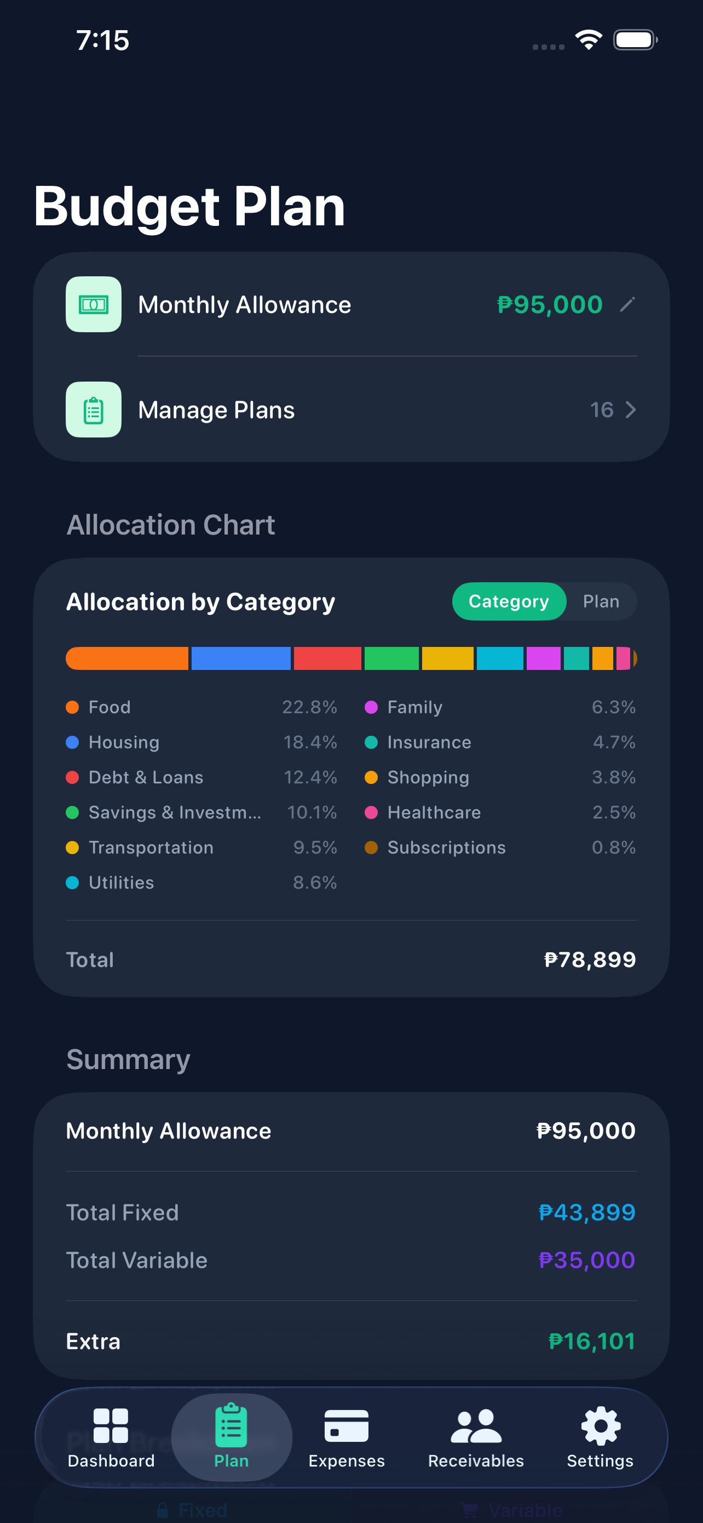
Task: Switch chart to Category view
Action: click(x=508, y=601)
